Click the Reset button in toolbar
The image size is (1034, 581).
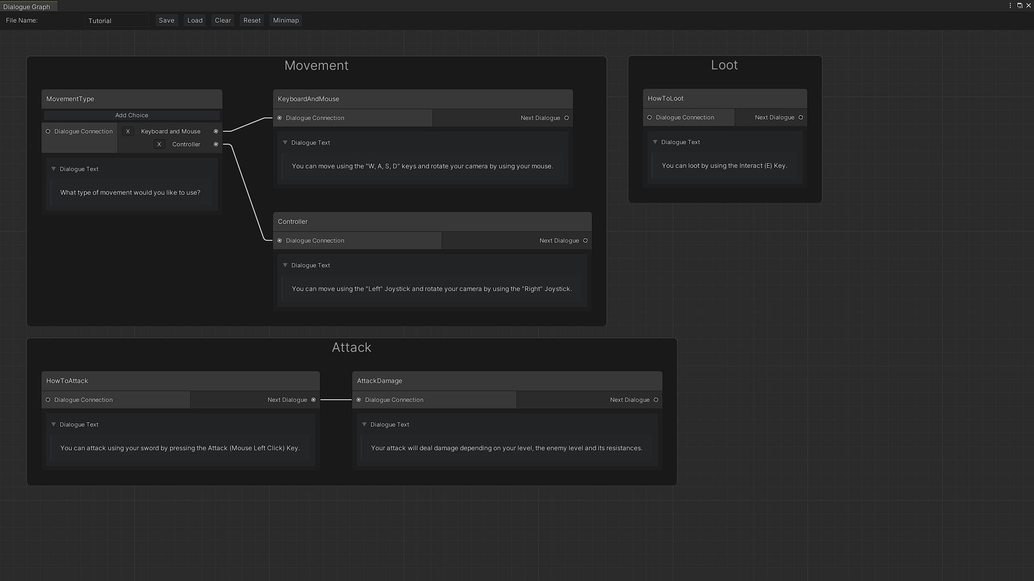click(251, 20)
